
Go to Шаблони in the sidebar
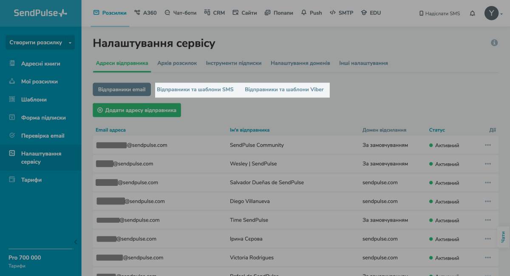point(34,100)
